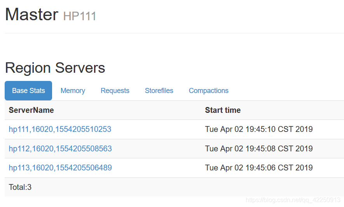Click the Total:3 summary cell
Screen dimensions: 344x207
click(20, 187)
